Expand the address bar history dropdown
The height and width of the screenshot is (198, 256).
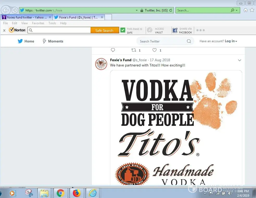(137, 10)
